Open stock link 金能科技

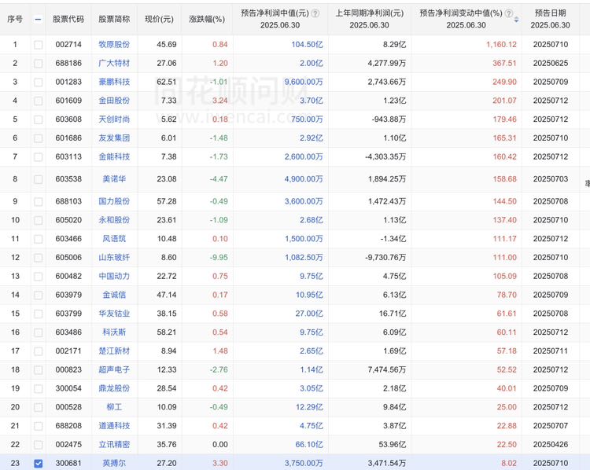coord(114,156)
